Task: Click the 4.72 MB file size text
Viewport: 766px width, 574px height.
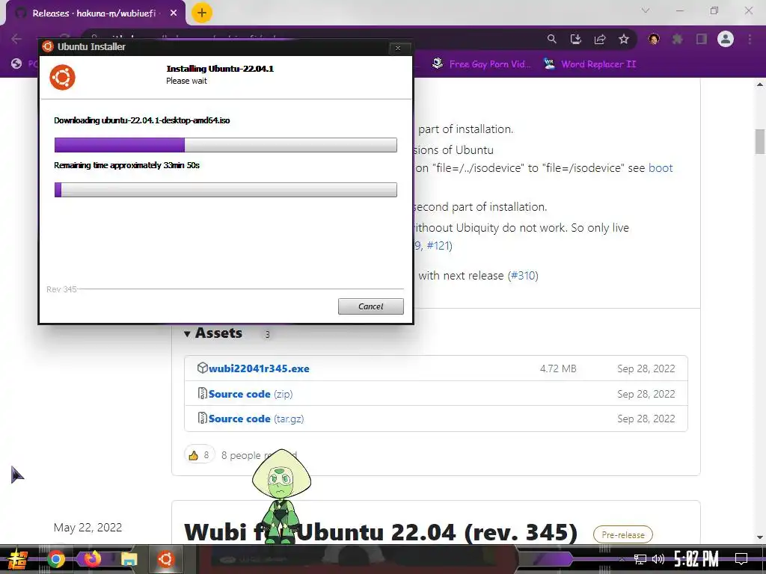Action: [x=558, y=368]
